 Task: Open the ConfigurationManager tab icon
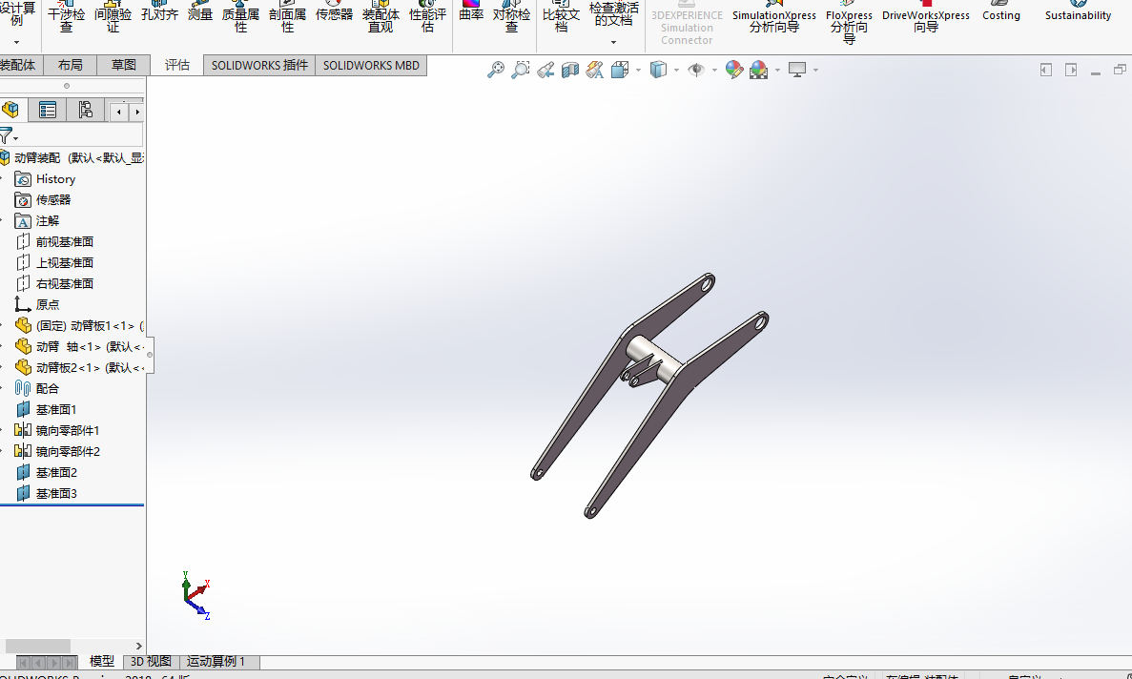click(85, 110)
